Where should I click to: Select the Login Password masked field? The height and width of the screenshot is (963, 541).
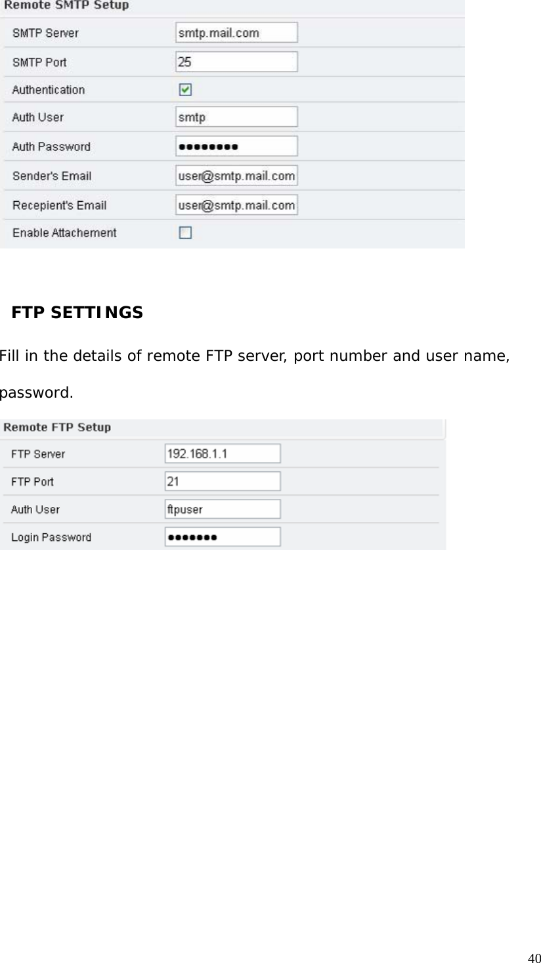(x=222, y=536)
